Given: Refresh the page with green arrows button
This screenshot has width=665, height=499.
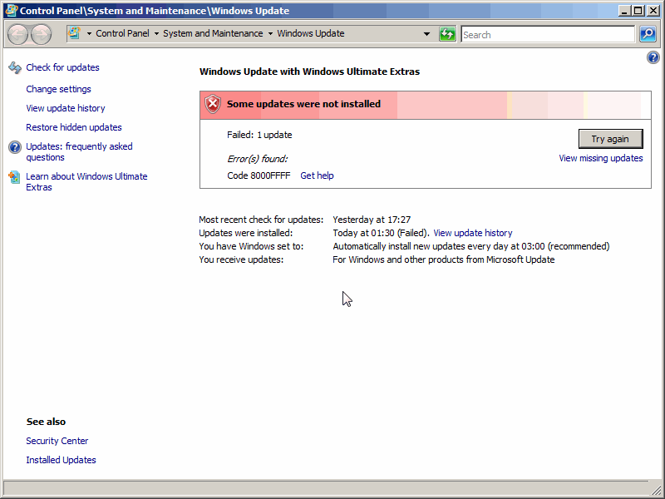Looking at the screenshot, I should [x=447, y=34].
